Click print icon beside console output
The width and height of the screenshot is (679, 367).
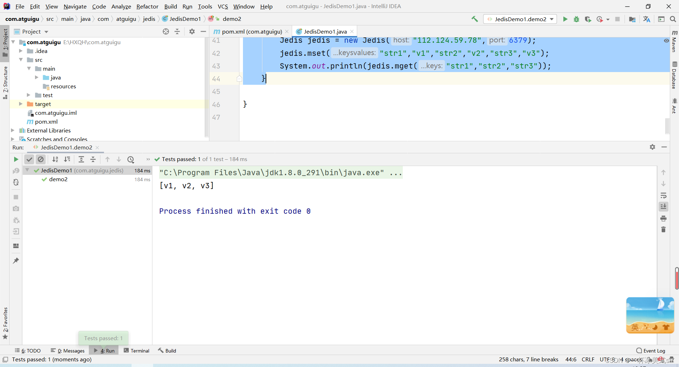tap(663, 218)
